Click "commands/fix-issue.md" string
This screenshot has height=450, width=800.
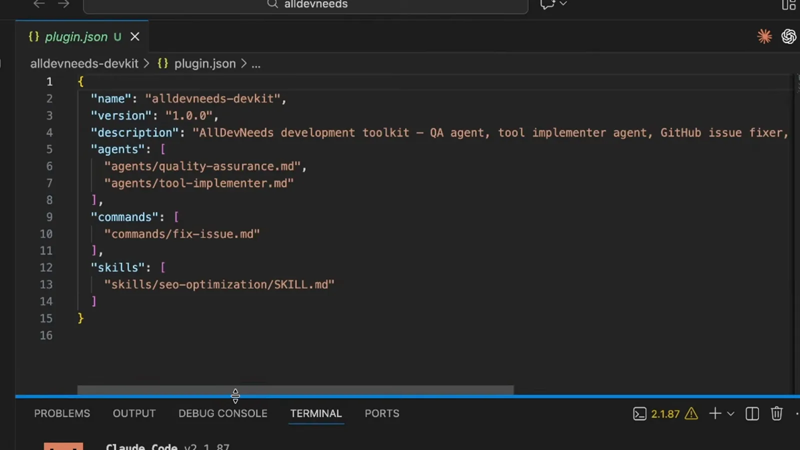[181, 234]
